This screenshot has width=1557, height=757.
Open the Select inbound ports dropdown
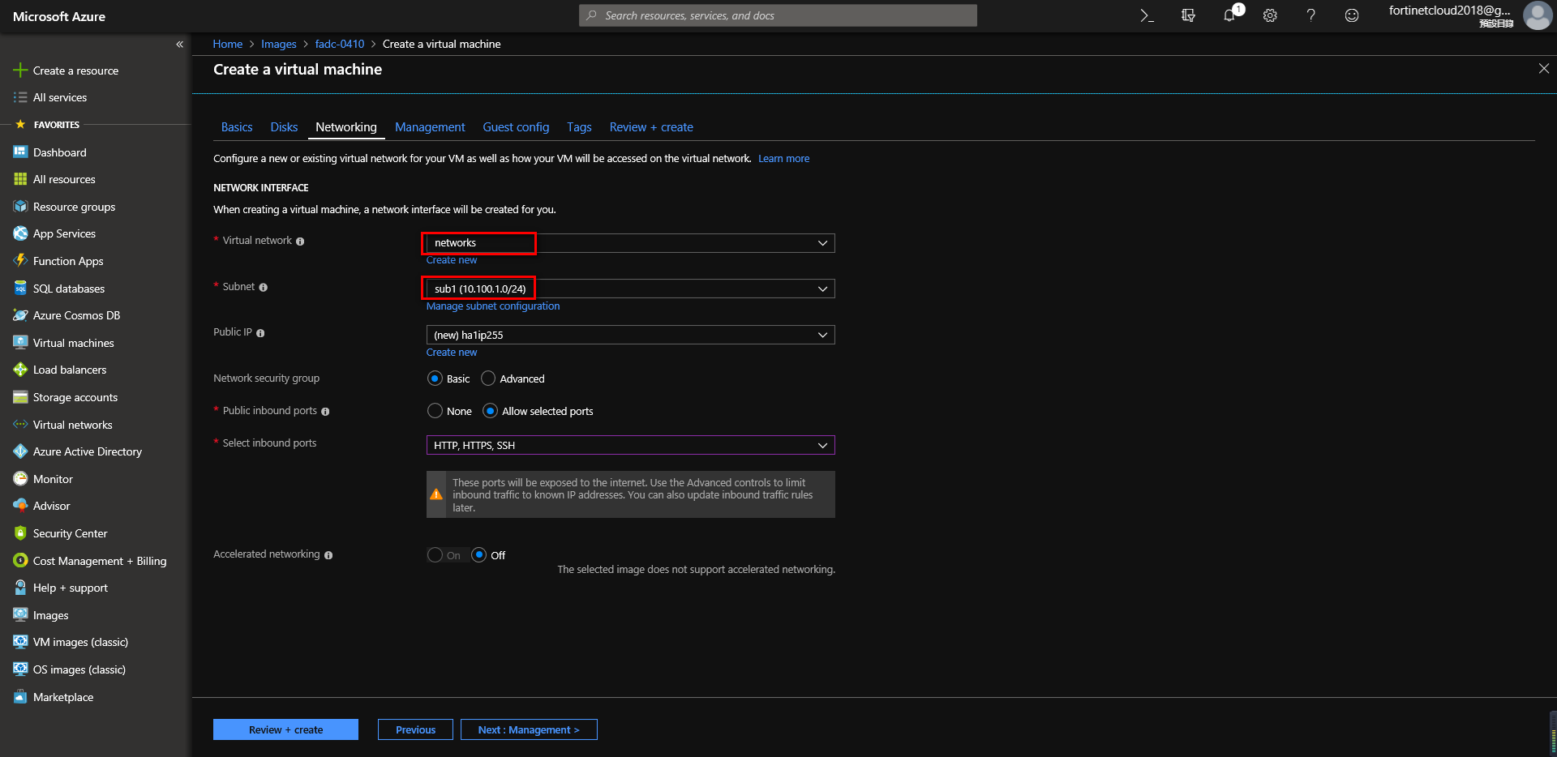(x=630, y=444)
